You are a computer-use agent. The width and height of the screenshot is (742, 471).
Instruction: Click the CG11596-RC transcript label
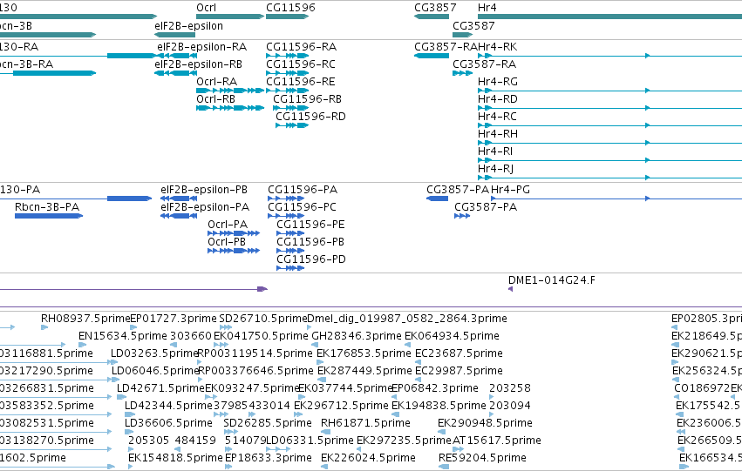(301, 64)
